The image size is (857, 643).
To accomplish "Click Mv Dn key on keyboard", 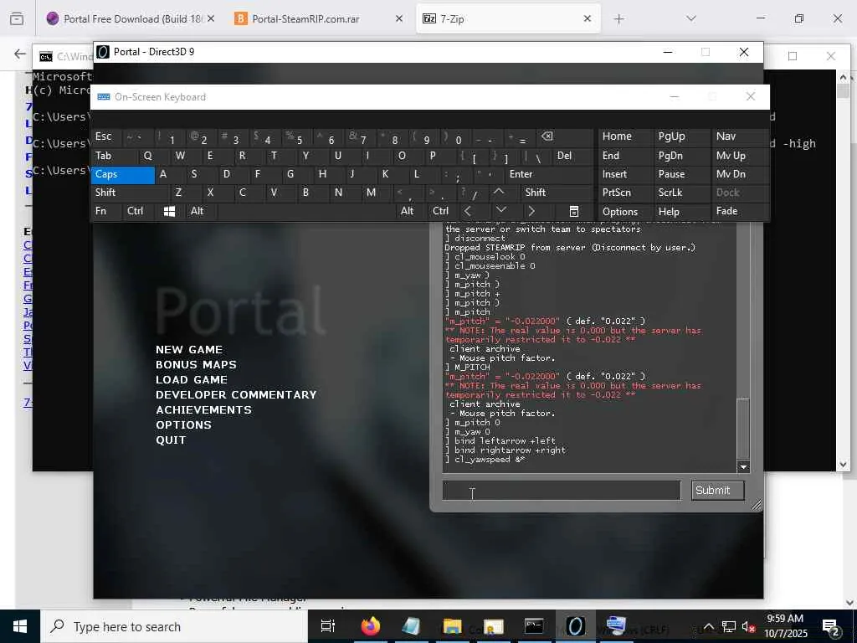I will click(740, 174).
